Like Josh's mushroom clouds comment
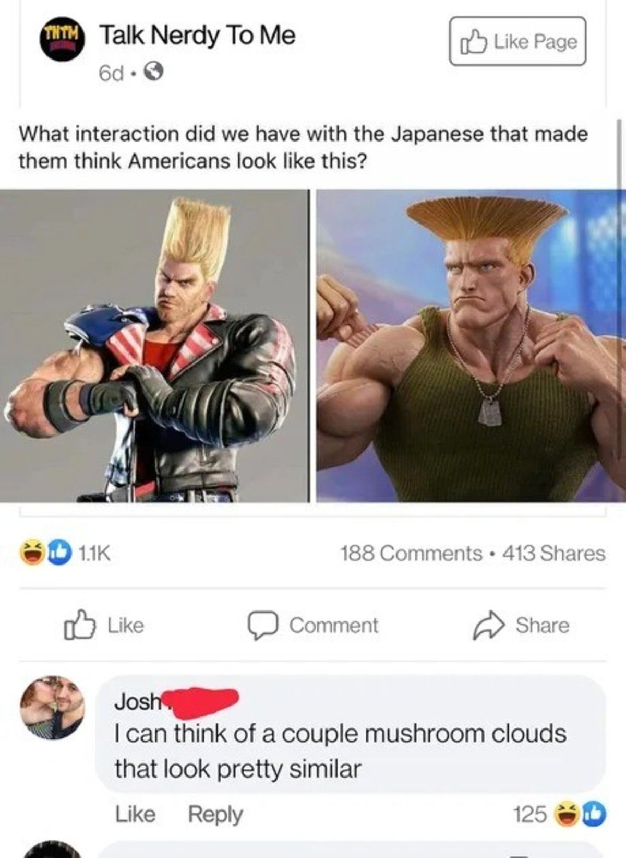 pyautogui.click(x=135, y=814)
